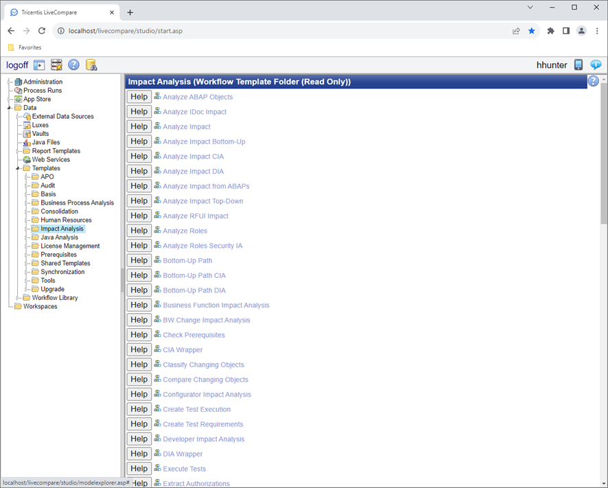Viewport: 608px width, 488px height.
Task: Click the share page icon in address bar
Action: coord(516,31)
